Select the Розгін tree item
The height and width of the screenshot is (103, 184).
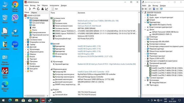[34, 30]
